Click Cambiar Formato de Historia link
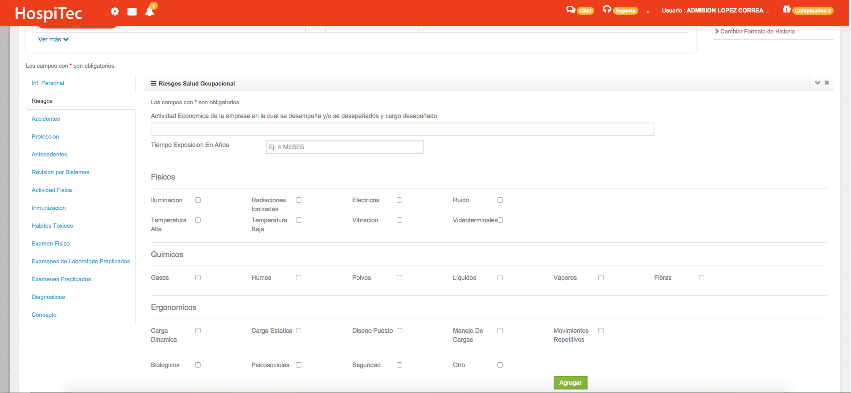 757,32
